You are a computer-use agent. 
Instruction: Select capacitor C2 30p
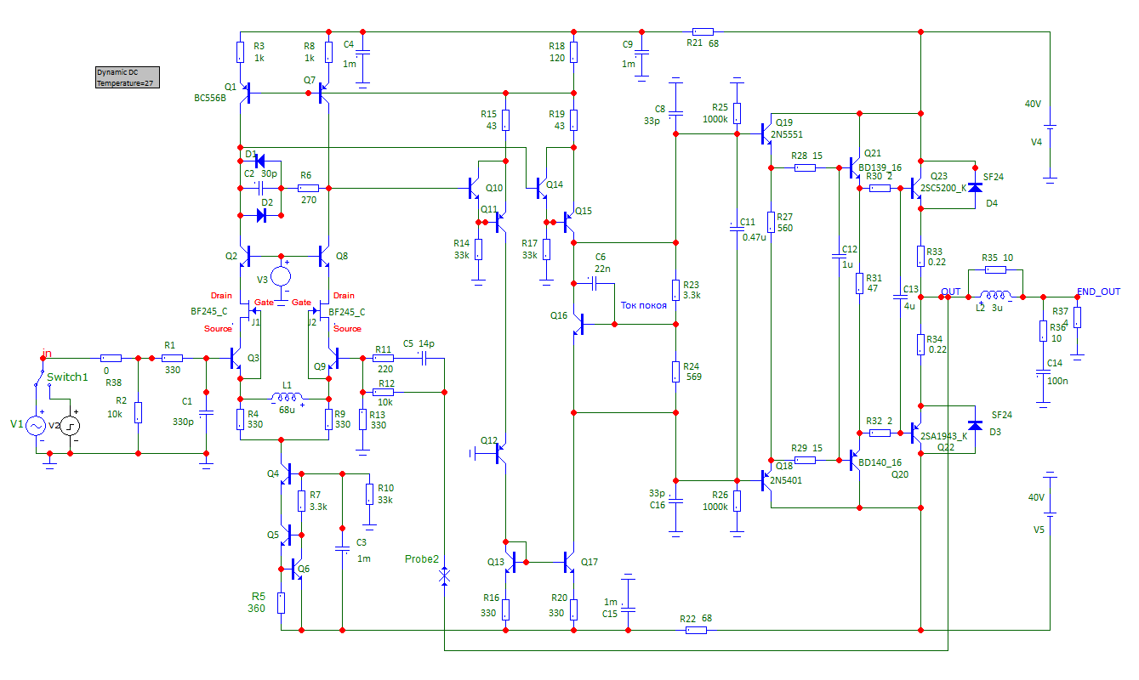coord(260,188)
